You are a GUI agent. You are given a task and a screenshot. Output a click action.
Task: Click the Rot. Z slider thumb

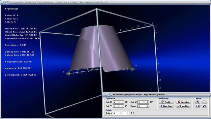(144, 102)
